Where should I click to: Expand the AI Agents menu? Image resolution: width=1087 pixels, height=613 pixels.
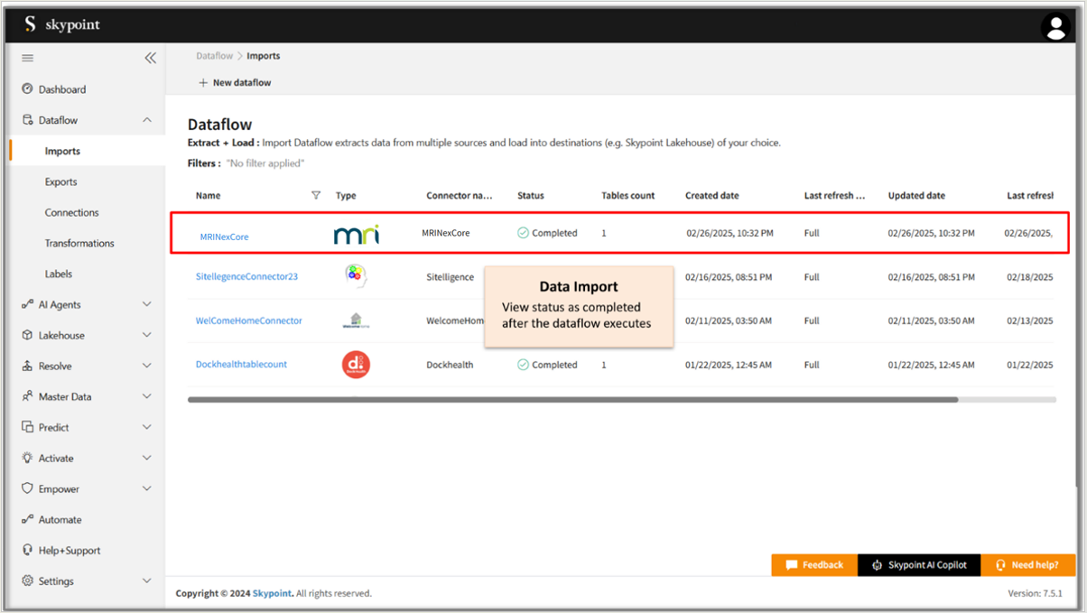[x=147, y=305]
